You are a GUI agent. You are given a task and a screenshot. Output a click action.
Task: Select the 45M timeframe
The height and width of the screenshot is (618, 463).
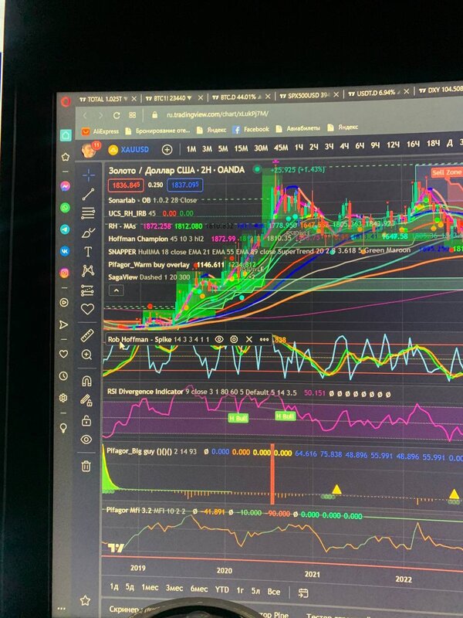(x=281, y=148)
